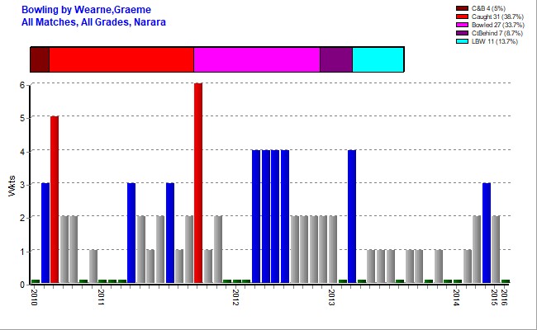
Task: Select the cyan LBW segment of summary bar
Action: (378, 59)
